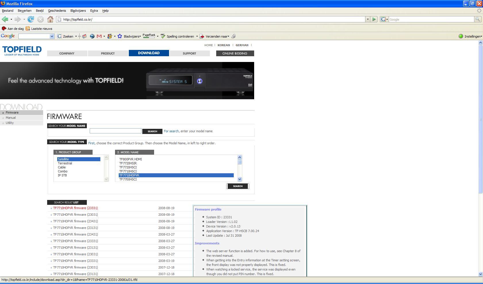The image size is (483, 284).
Task: Click the magnifier icon in Google search box
Action: pos(478,19)
